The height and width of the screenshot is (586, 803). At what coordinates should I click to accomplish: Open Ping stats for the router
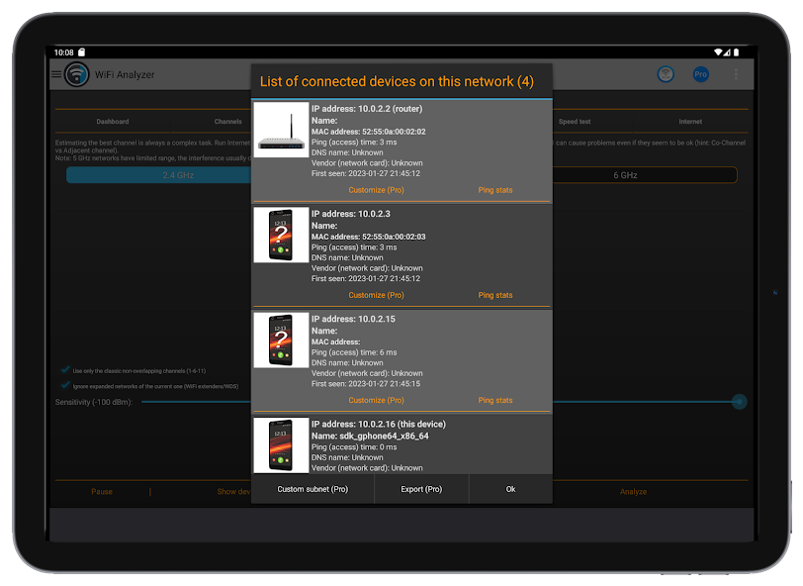point(495,190)
